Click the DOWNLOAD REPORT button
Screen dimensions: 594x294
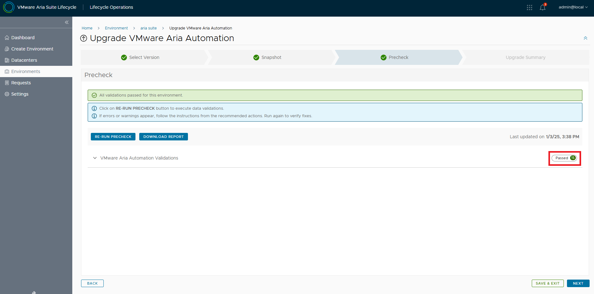click(x=163, y=137)
